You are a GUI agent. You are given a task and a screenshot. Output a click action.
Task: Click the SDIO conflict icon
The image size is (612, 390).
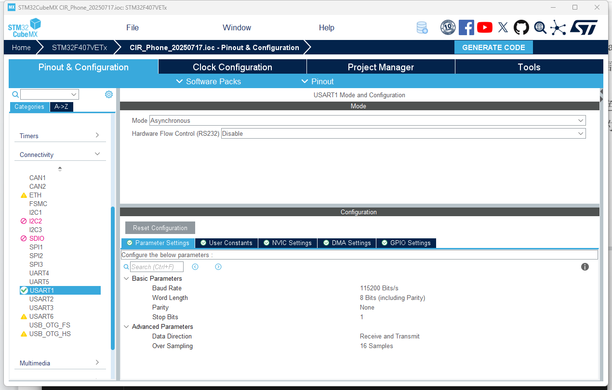click(24, 238)
